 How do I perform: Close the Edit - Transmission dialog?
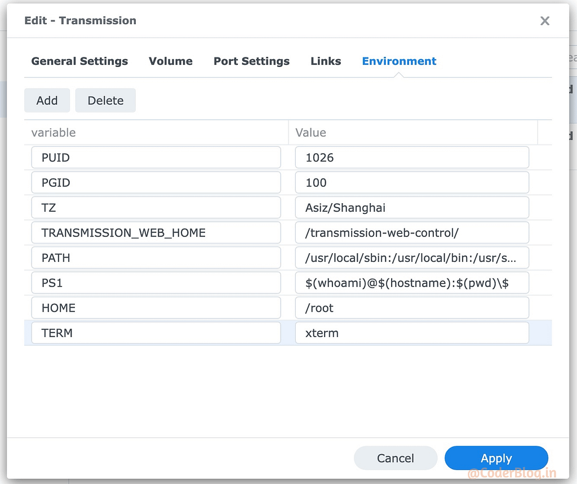coord(545,21)
